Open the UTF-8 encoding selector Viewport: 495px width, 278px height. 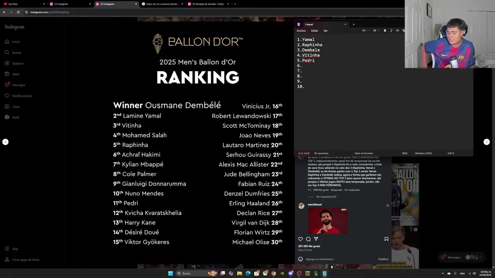tap(451, 153)
